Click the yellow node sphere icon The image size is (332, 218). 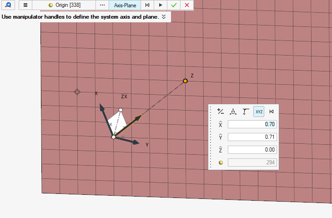221,162
